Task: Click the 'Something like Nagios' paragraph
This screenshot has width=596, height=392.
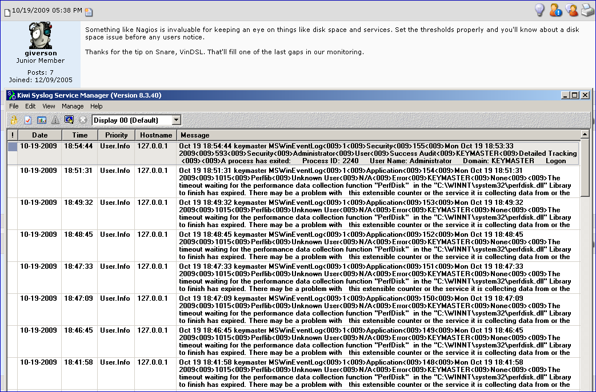Action: pos(332,34)
